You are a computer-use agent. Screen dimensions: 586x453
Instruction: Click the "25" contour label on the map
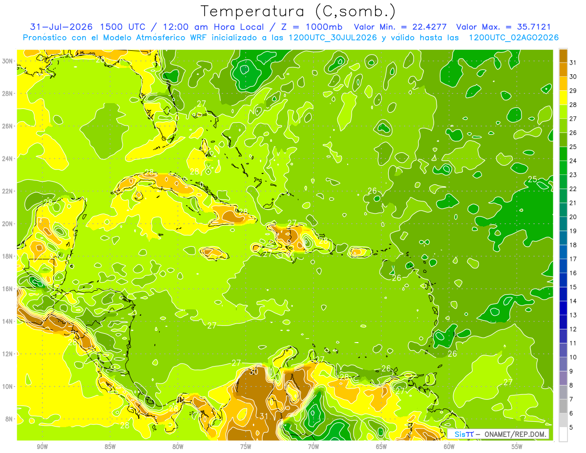coord(532,179)
